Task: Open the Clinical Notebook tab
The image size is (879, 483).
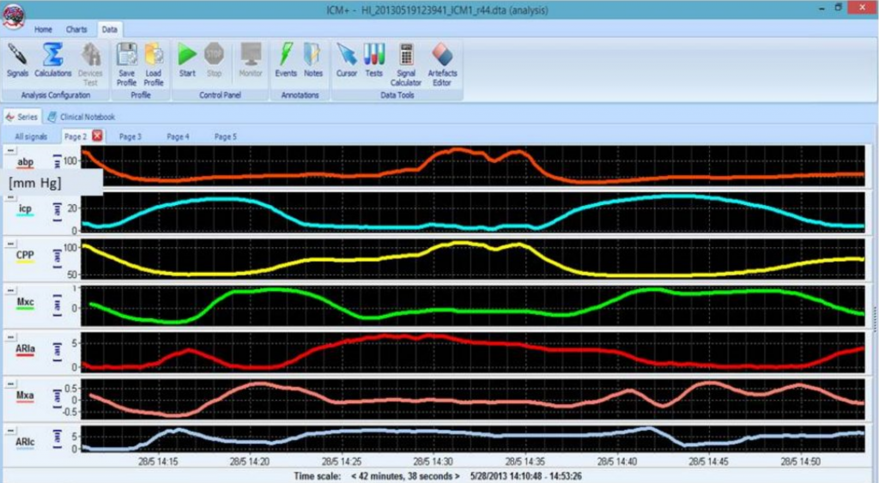Action: [x=82, y=117]
